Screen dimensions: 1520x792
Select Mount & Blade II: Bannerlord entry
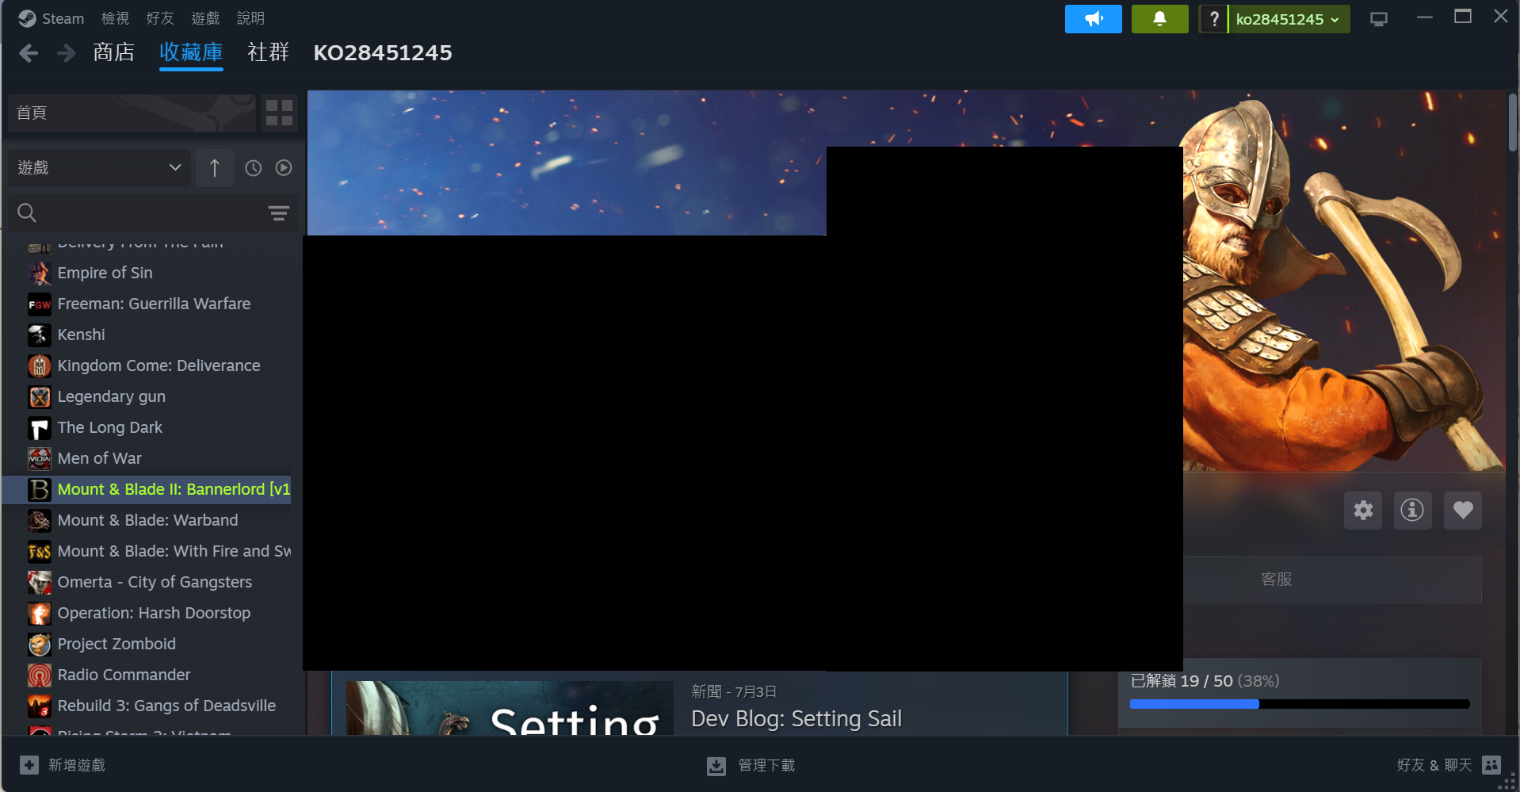(147, 489)
